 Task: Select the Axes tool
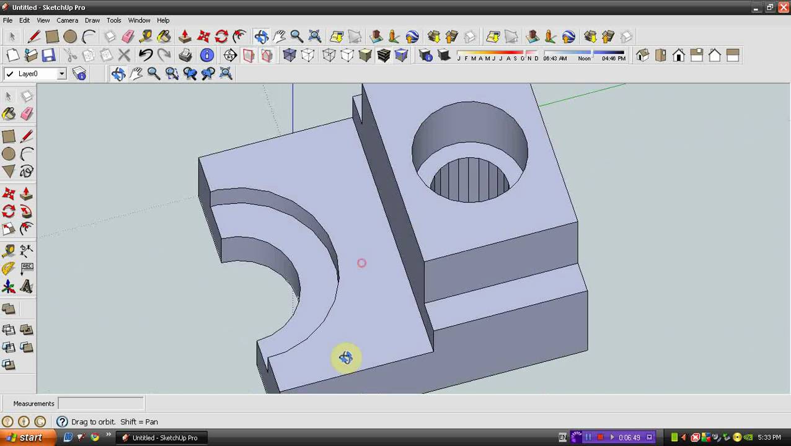coord(9,287)
